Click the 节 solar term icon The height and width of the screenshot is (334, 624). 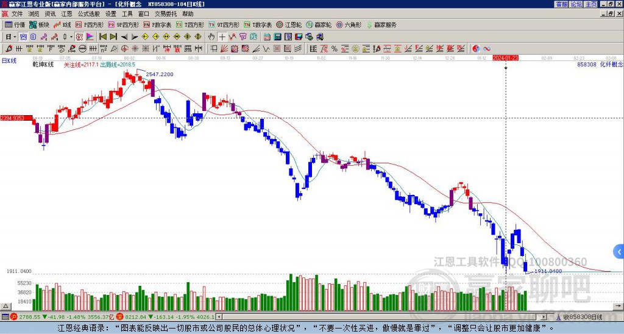[x=243, y=37]
